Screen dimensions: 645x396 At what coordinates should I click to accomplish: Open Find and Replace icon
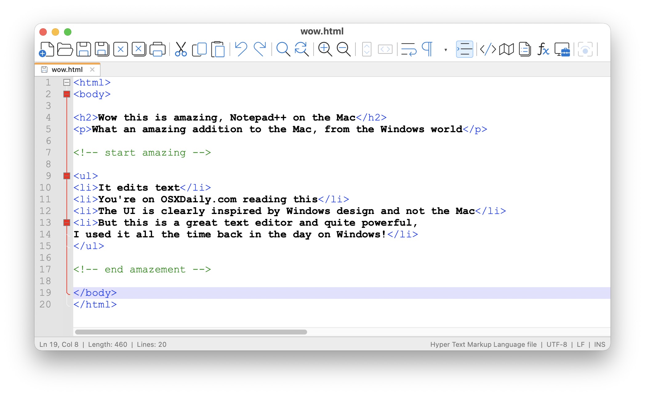pos(301,49)
